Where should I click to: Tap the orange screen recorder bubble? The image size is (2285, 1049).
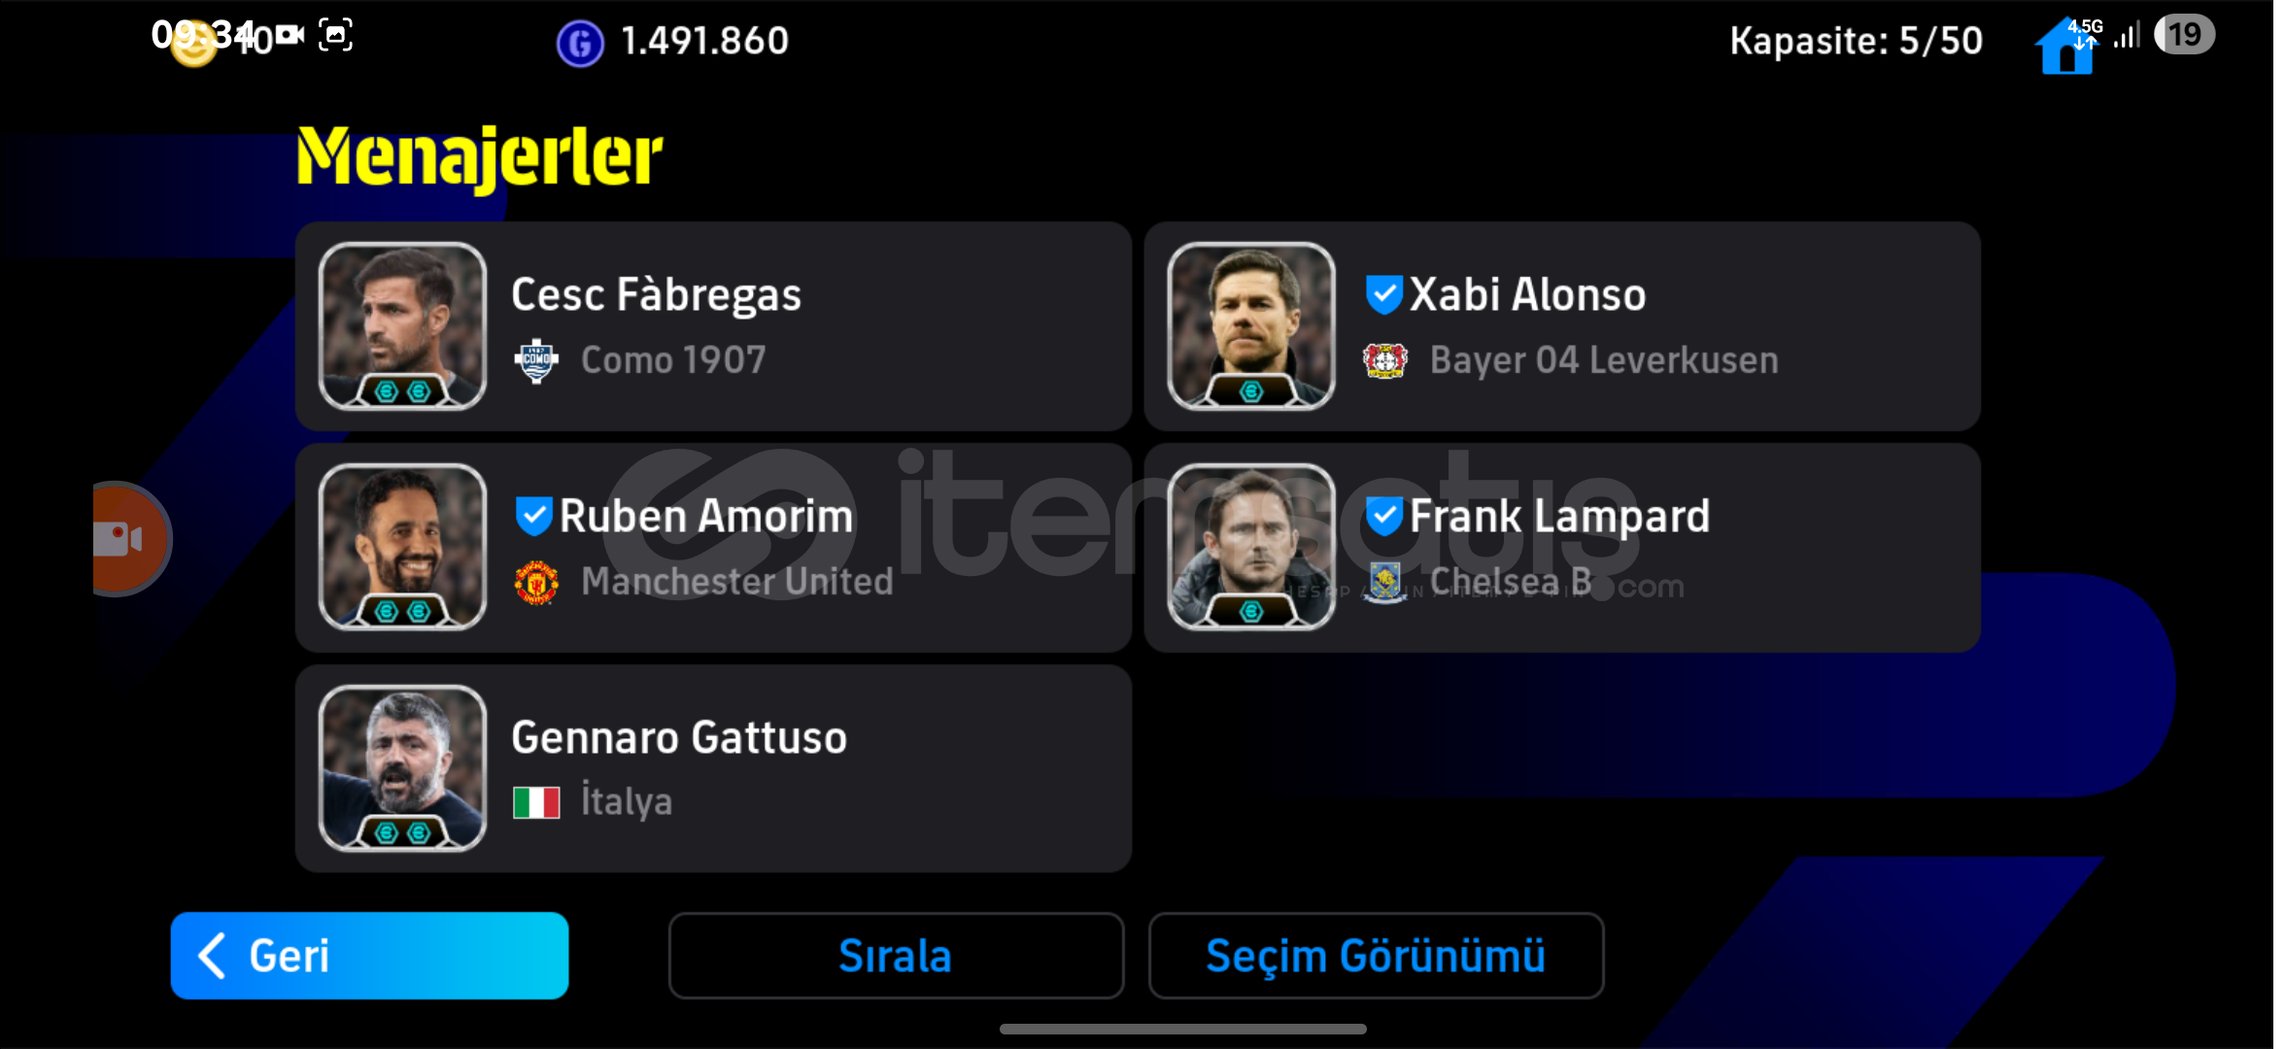(127, 539)
